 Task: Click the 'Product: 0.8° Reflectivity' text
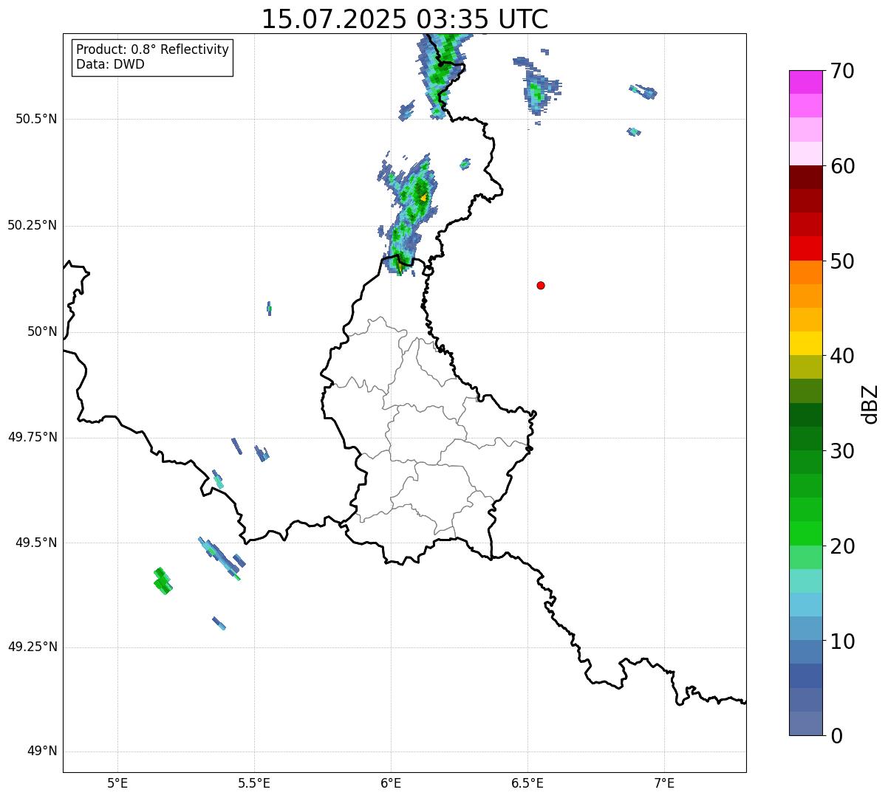(153, 49)
